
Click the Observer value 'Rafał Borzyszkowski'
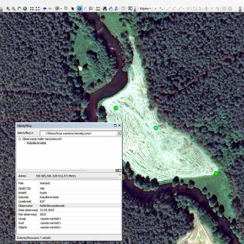pyautogui.click(x=52, y=206)
